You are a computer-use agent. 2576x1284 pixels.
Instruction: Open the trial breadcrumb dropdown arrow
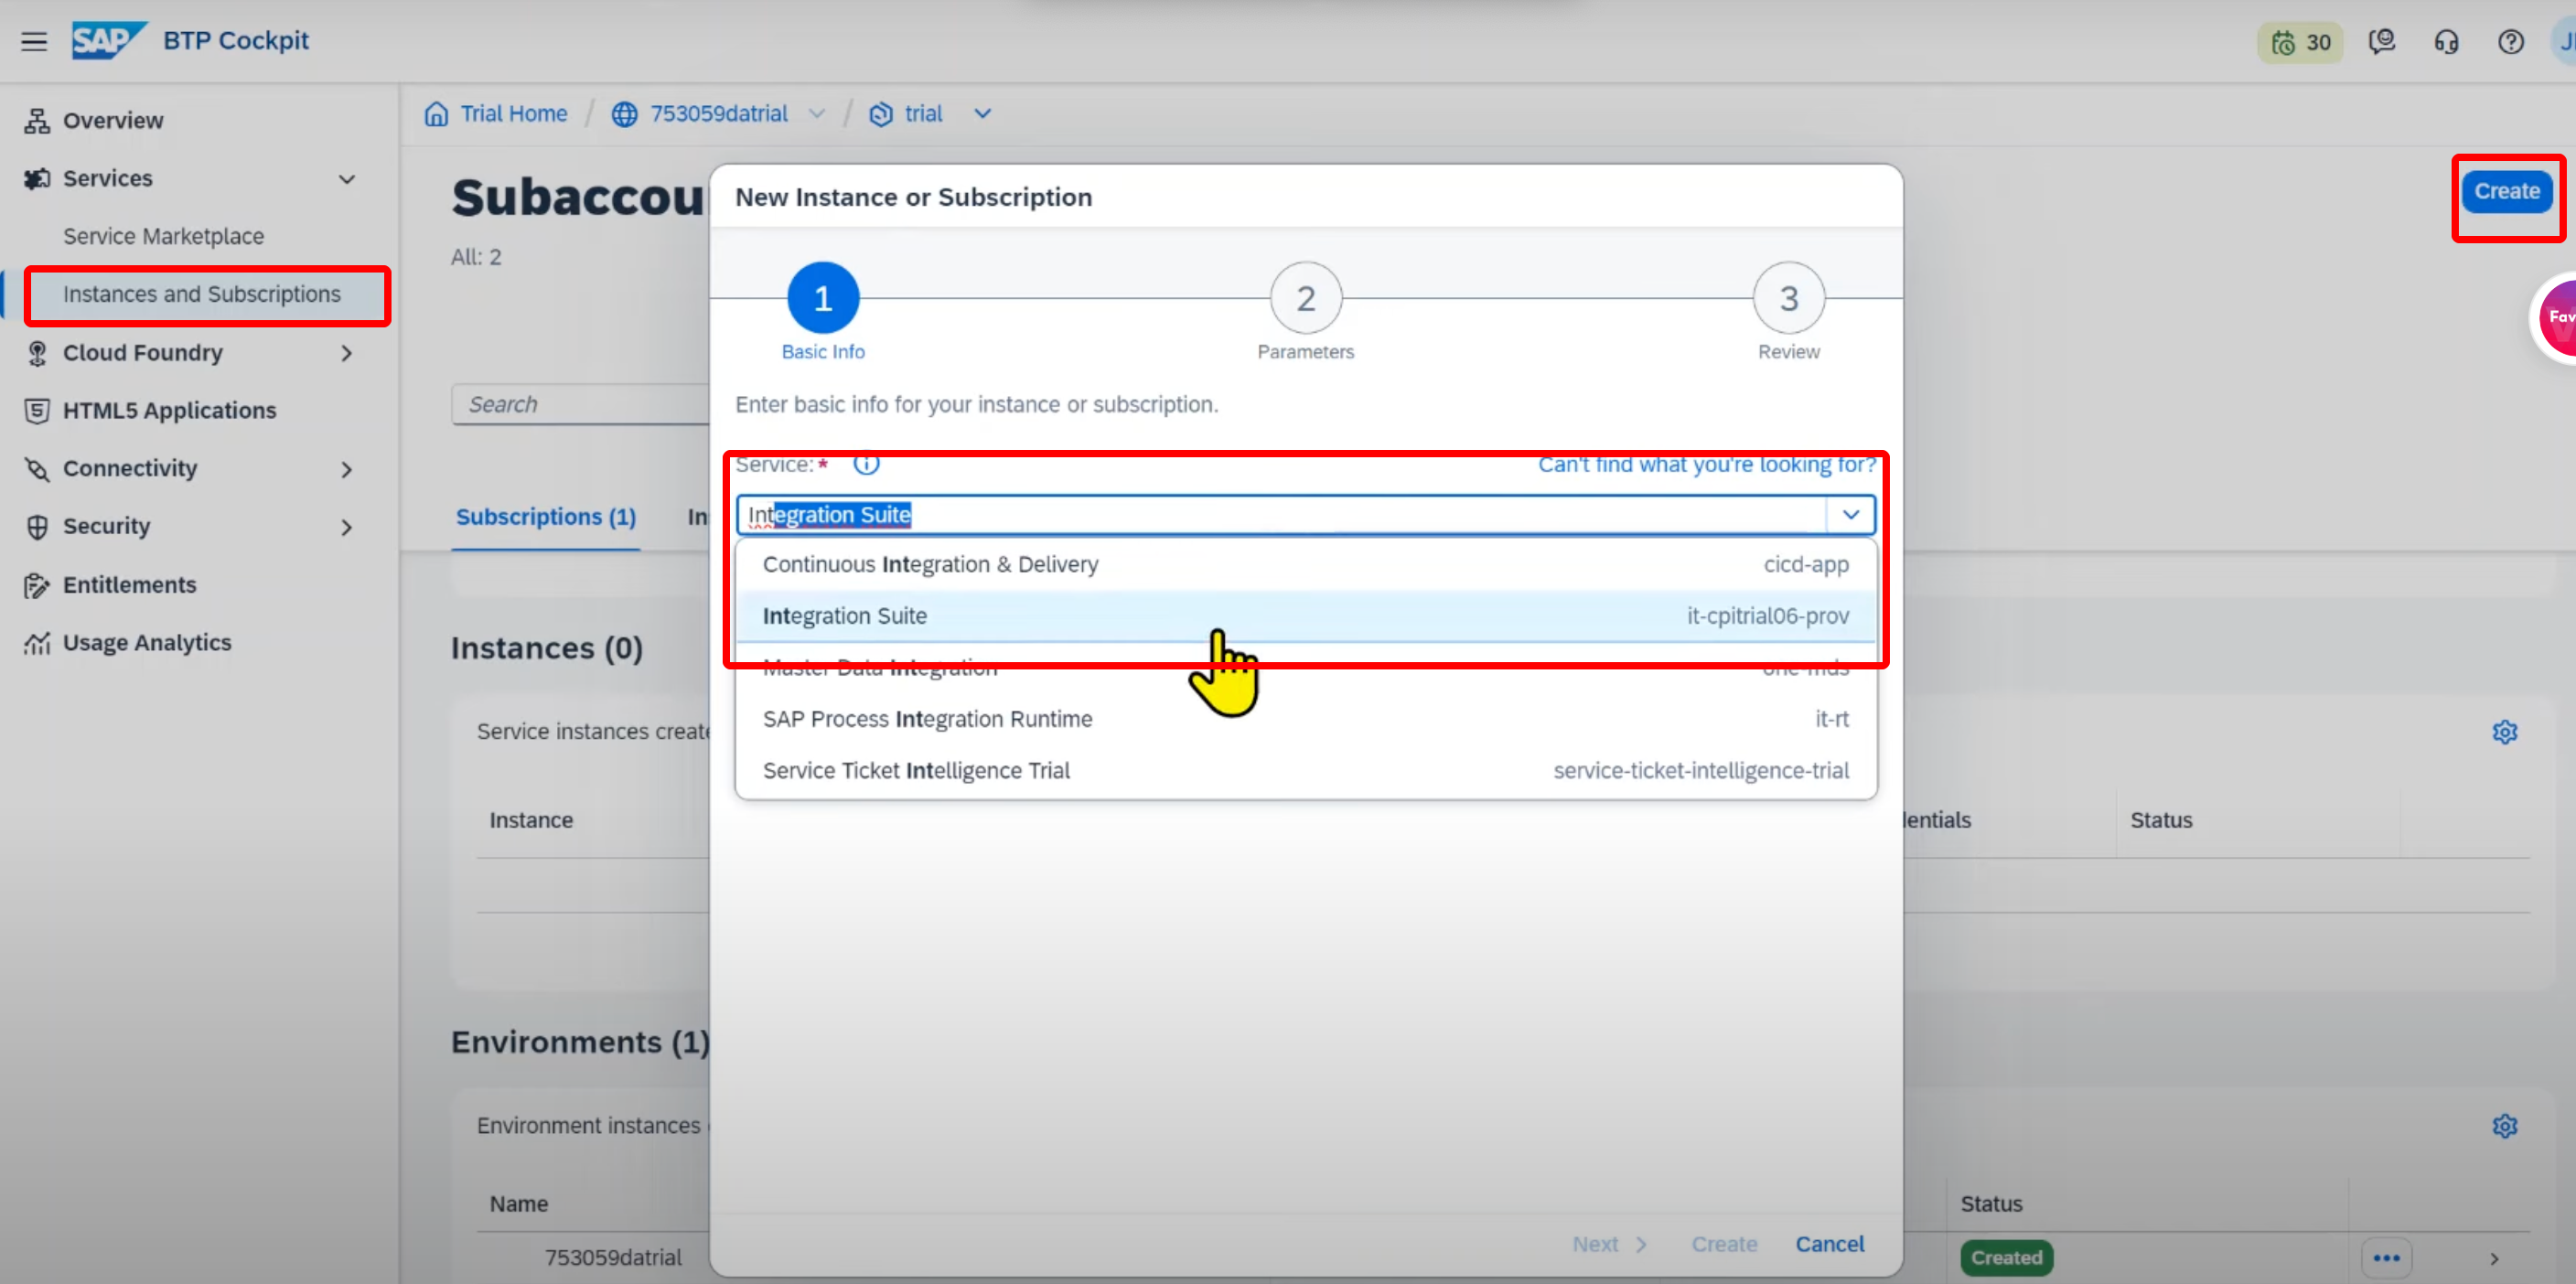(x=982, y=114)
